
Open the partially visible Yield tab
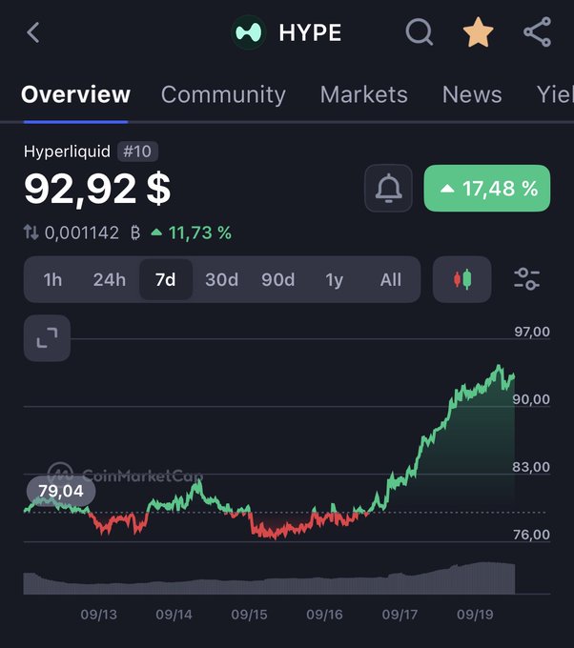click(x=555, y=94)
